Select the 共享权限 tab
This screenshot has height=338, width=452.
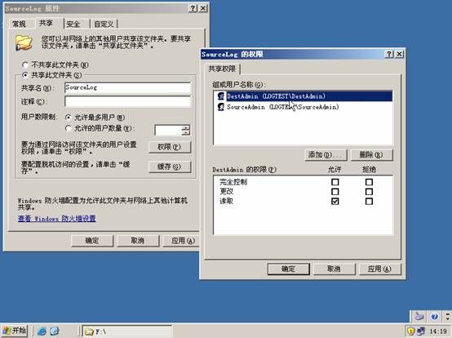(222, 69)
